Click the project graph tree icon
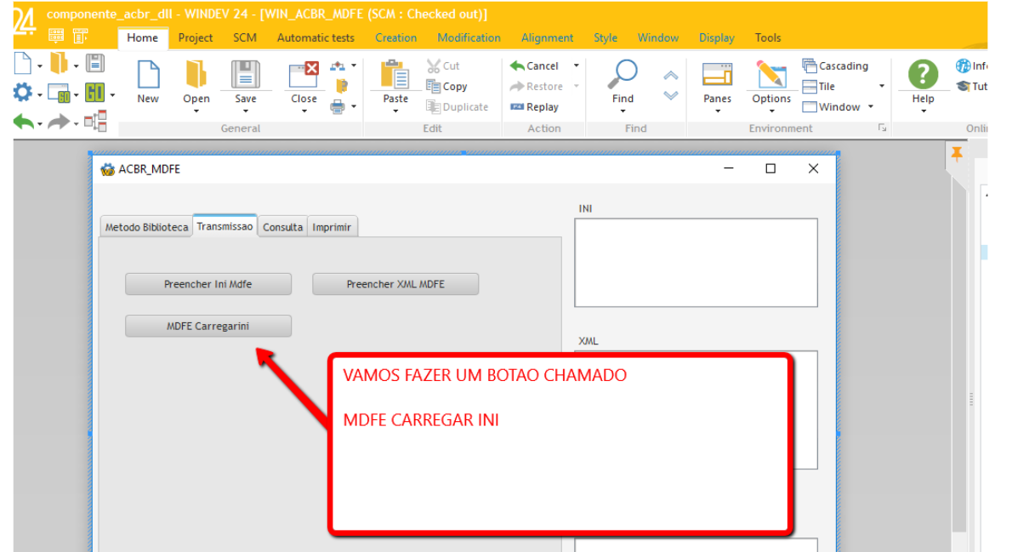The width and height of the screenshot is (1012, 552). click(x=95, y=121)
